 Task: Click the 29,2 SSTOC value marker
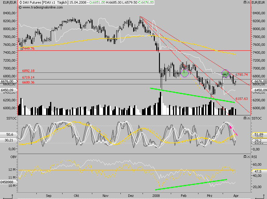click(259, 141)
